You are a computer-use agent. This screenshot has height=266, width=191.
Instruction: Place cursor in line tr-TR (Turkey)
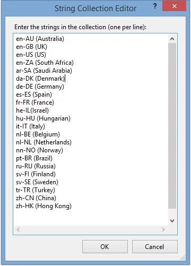pyautogui.click(x=36, y=190)
